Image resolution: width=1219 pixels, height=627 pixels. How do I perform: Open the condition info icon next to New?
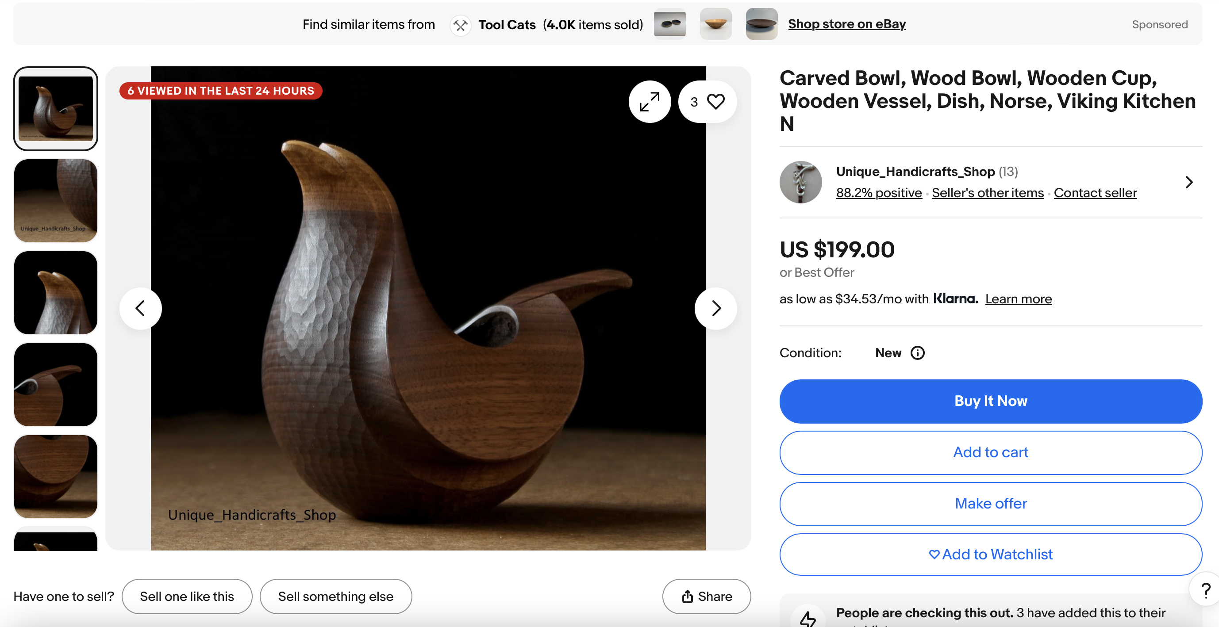point(917,353)
